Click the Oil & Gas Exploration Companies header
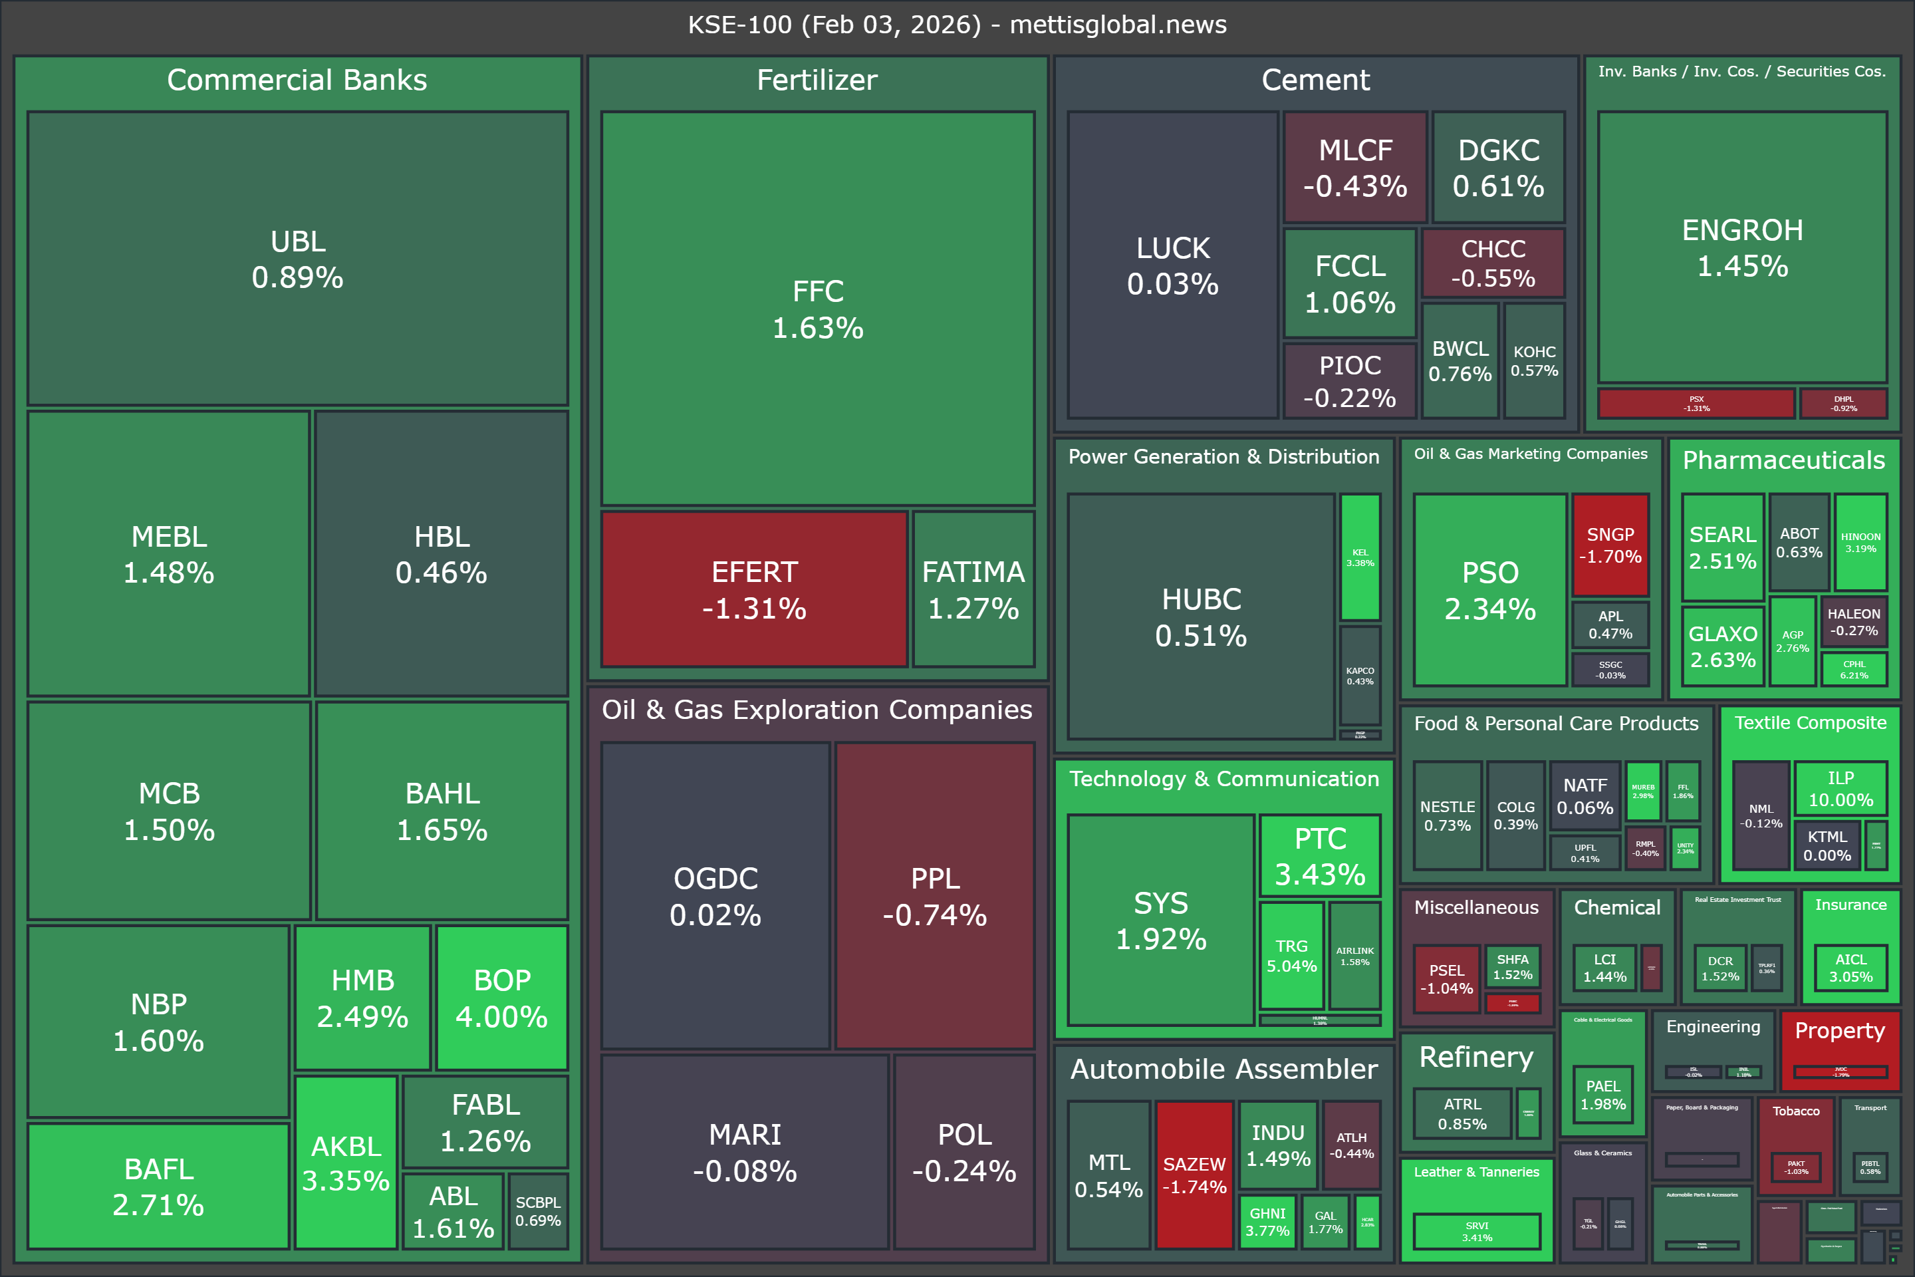 click(817, 710)
